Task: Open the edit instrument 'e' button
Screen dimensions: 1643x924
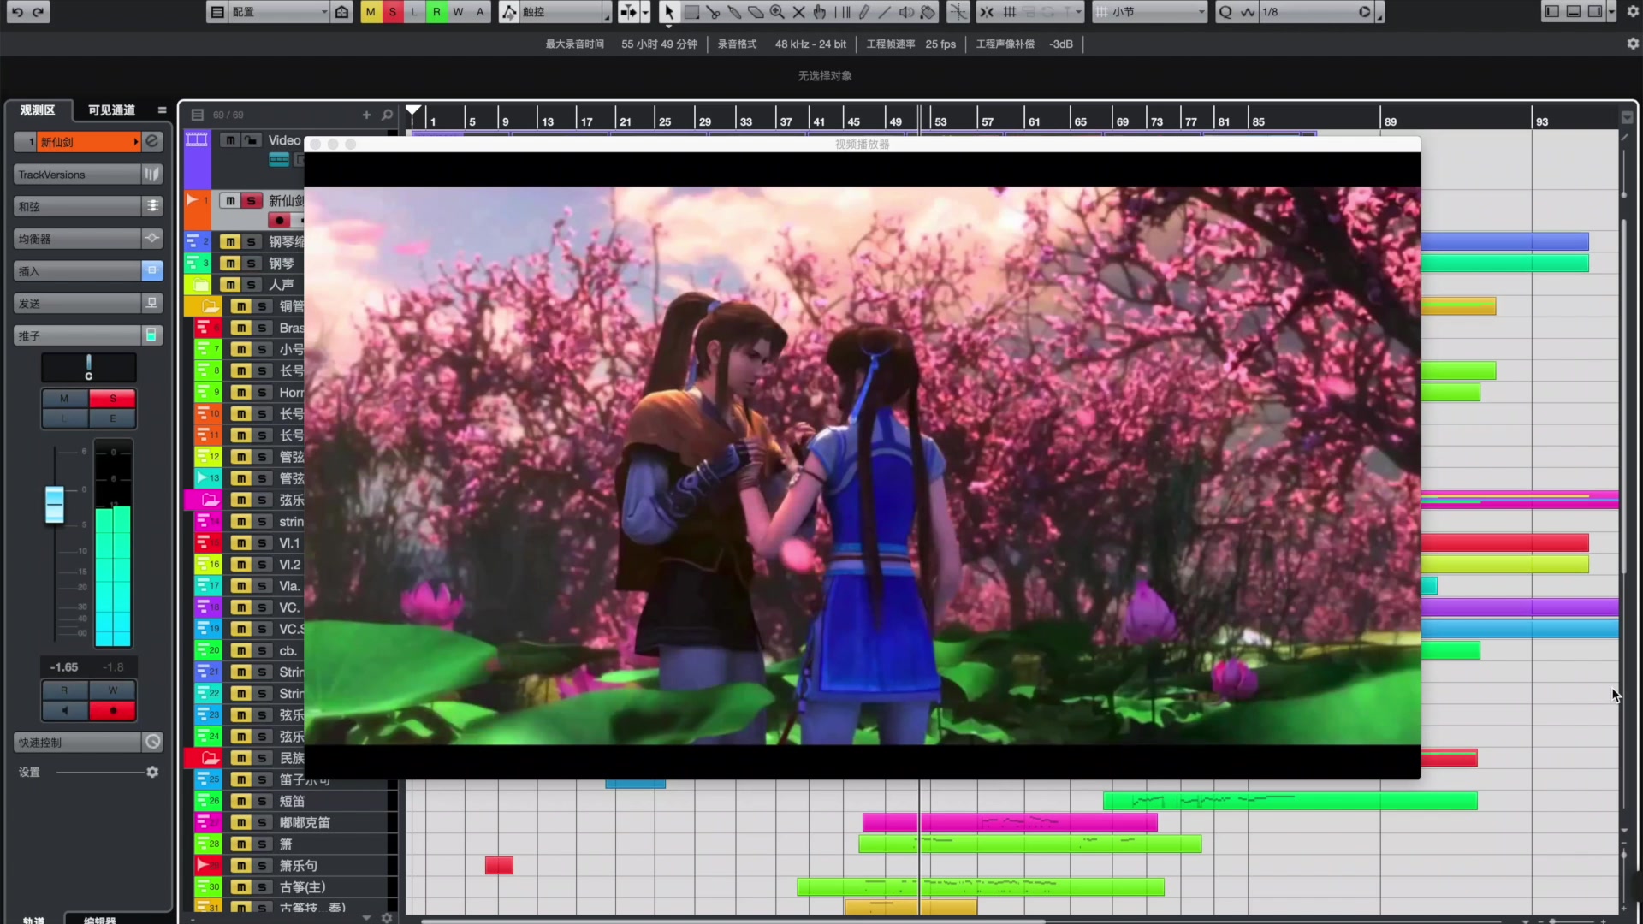Action: pos(152,142)
